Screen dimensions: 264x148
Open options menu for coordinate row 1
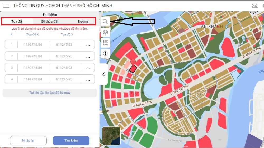88,45
